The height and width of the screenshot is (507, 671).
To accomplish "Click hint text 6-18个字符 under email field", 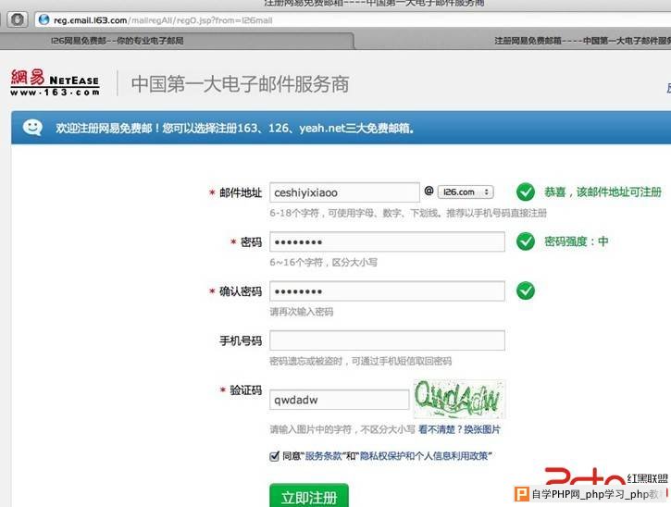I will 408,213.
